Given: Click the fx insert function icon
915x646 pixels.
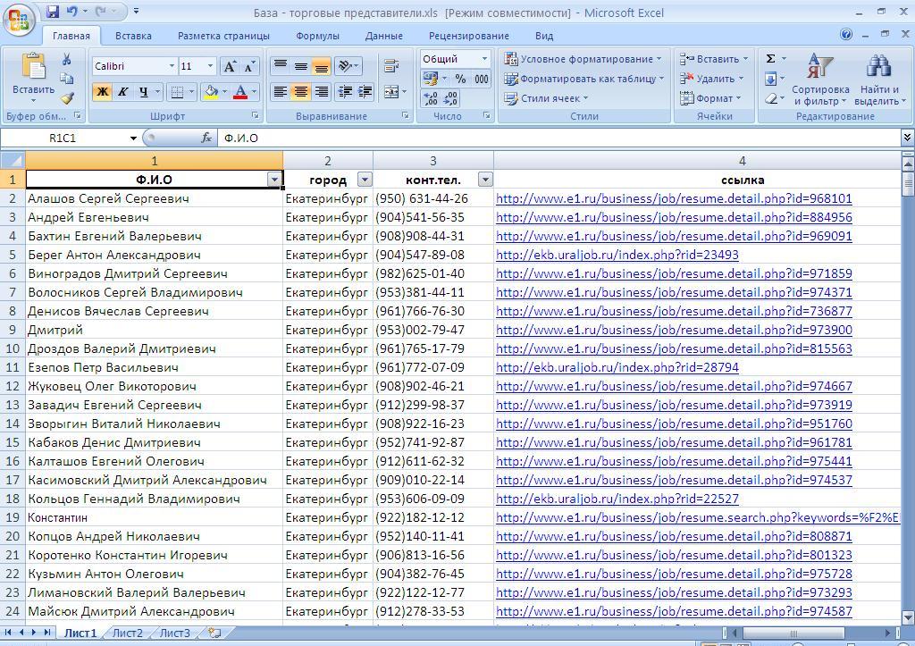Looking at the screenshot, I should coord(206,138).
